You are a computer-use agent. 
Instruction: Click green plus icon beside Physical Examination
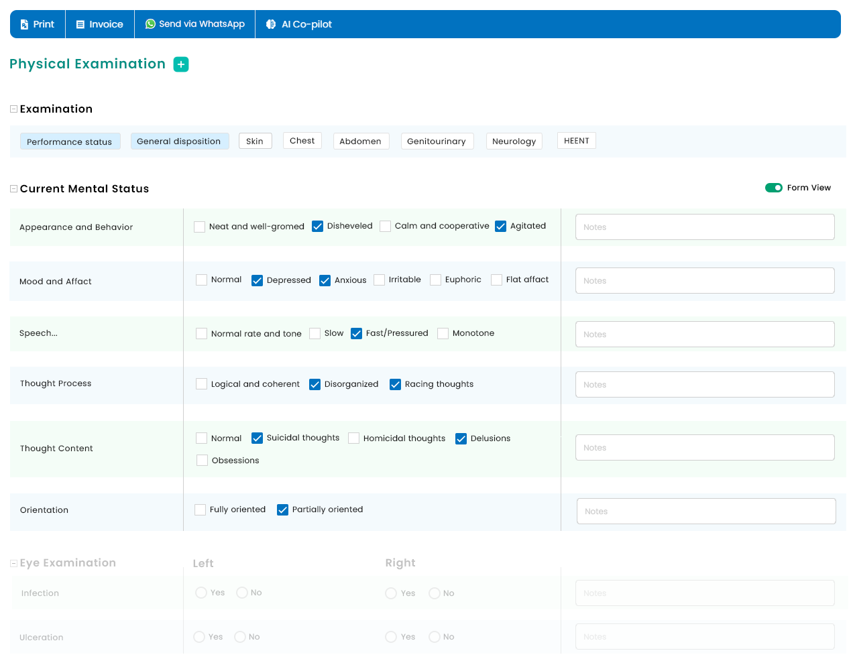tap(181, 64)
